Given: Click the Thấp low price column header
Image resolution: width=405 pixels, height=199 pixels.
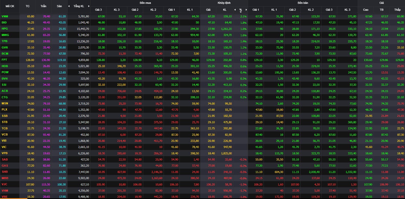Looking at the screenshot, I should [397, 10].
